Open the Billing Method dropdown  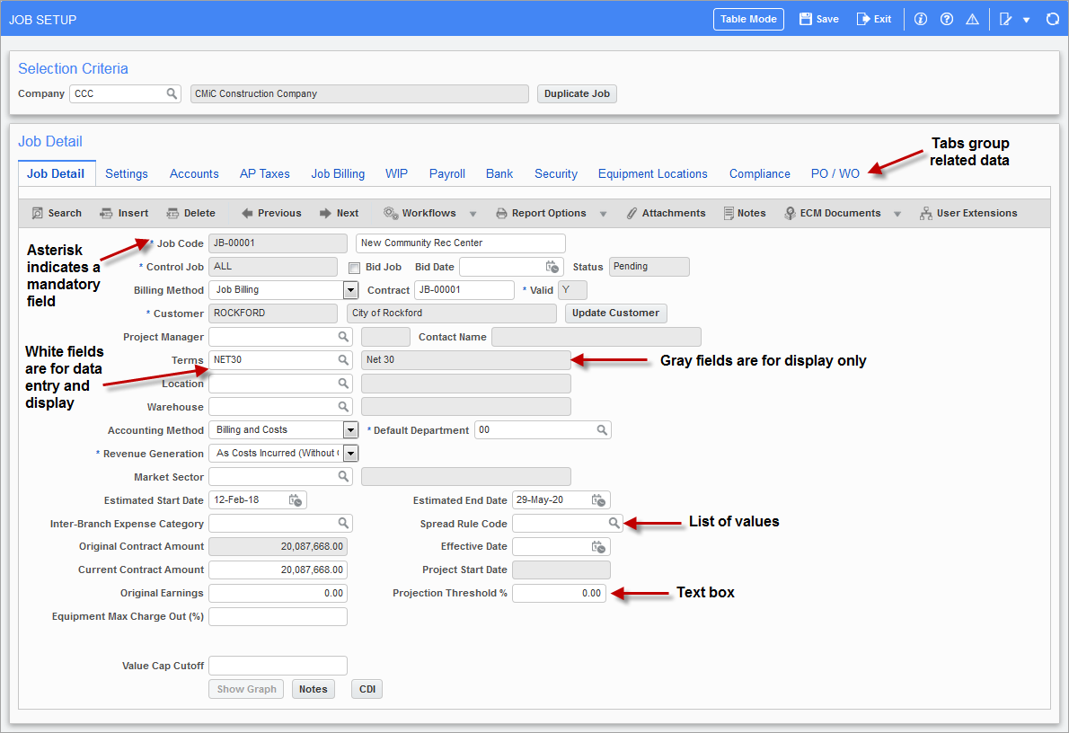click(350, 289)
